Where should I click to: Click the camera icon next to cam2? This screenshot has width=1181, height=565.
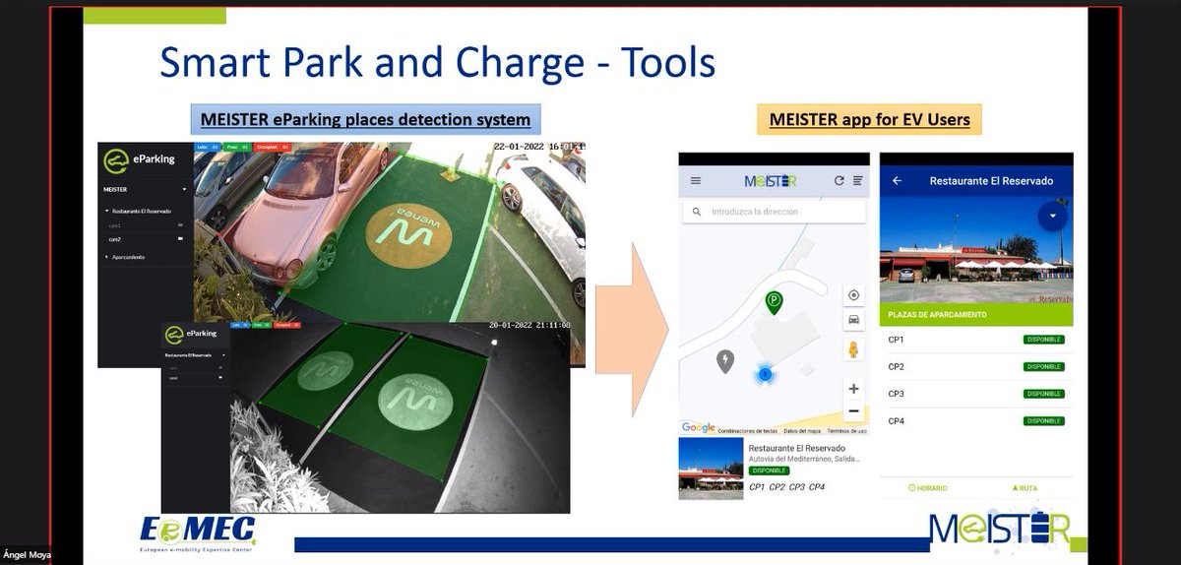click(x=180, y=239)
